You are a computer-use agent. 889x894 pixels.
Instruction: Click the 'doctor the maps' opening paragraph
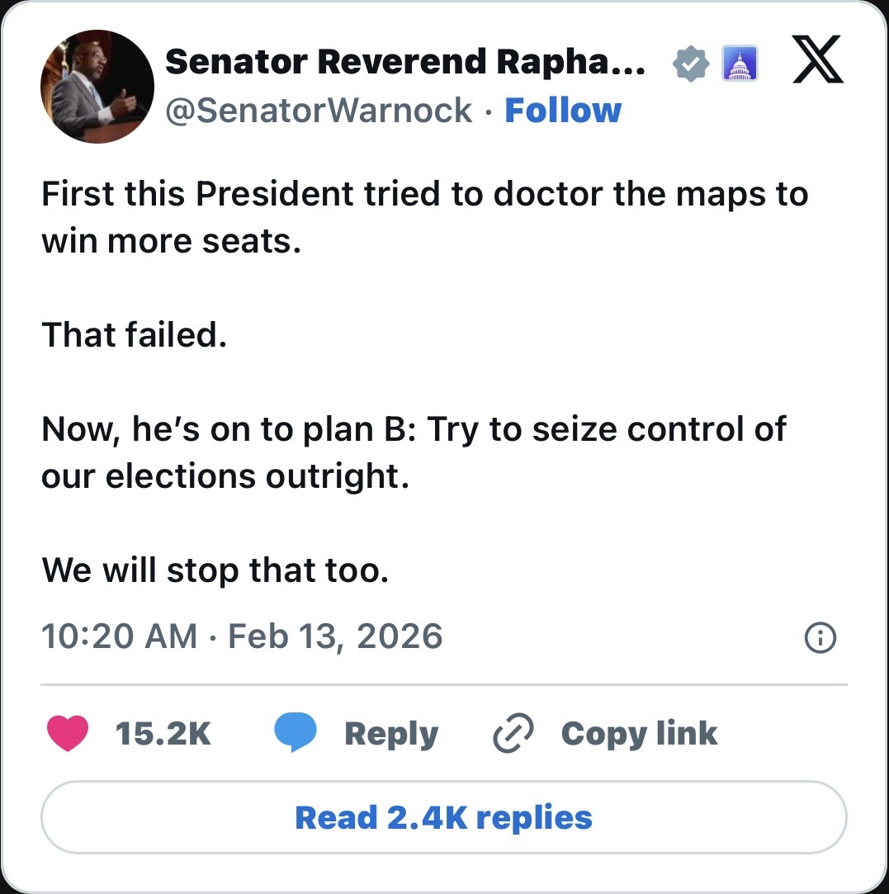coord(424,219)
